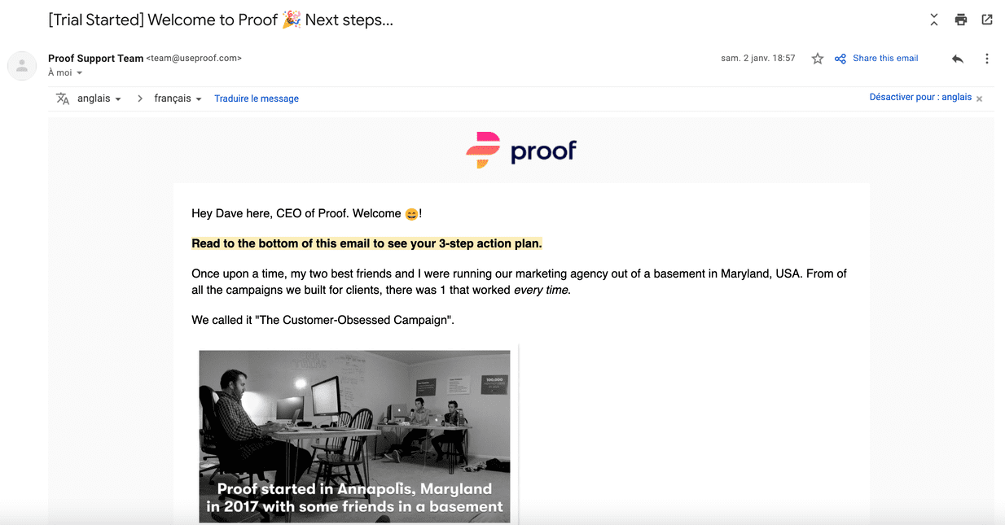Screen dimensions: 1005x525
Task: Open the français target language dropdown
Action: click(x=178, y=98)
